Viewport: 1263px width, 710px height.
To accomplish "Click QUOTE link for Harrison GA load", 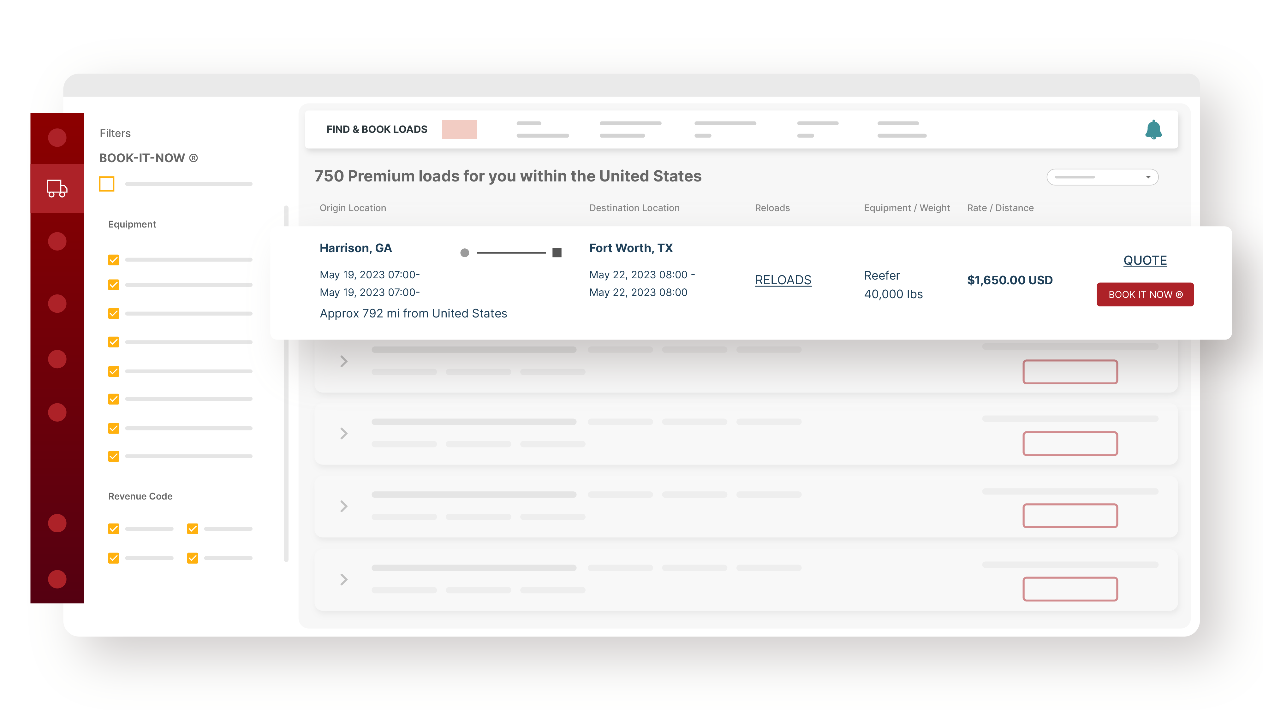I will pyautogui.click(x=1144, y=259).
